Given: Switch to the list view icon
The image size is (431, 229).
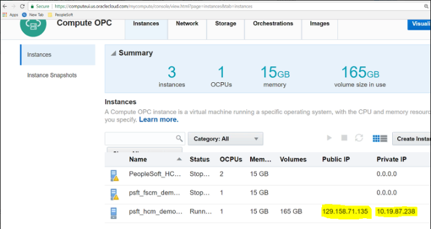Looking at the screenshot, I should click(x=384, y=139).
